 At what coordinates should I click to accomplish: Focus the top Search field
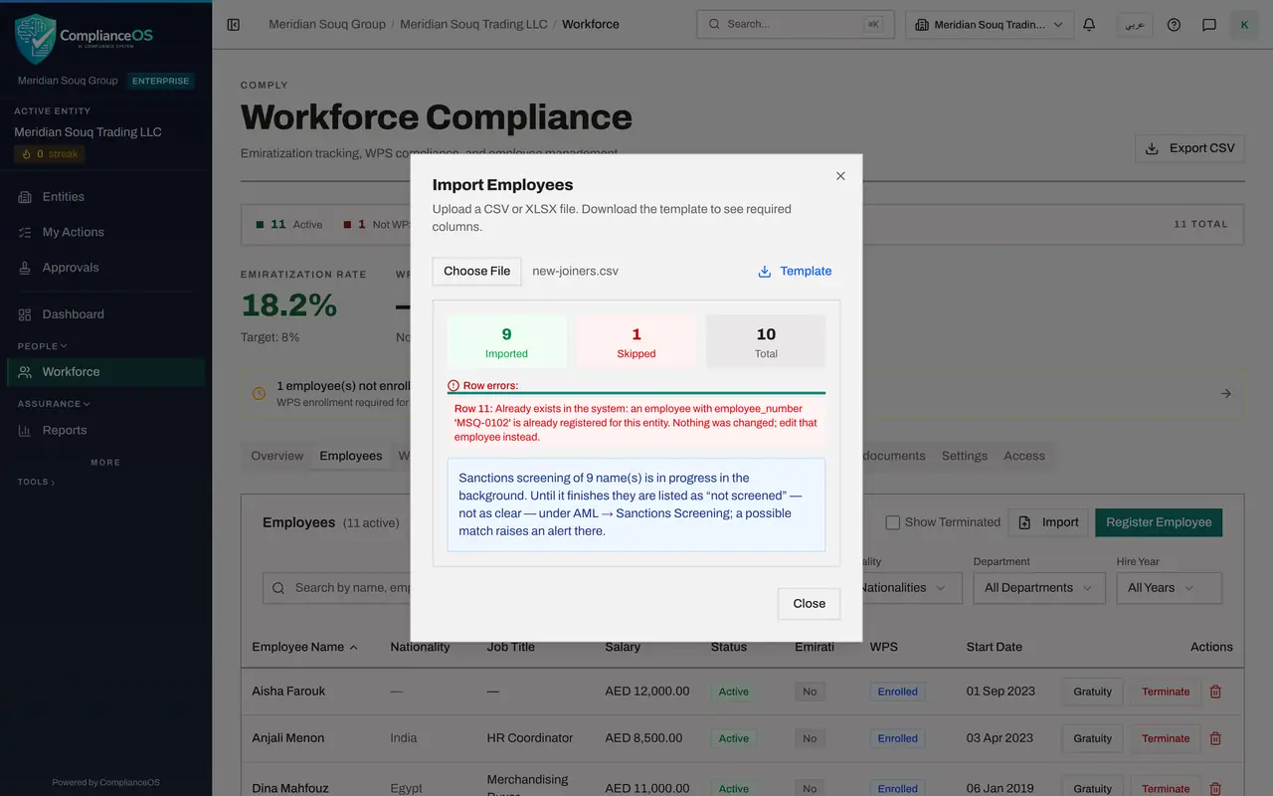[796, 24]
